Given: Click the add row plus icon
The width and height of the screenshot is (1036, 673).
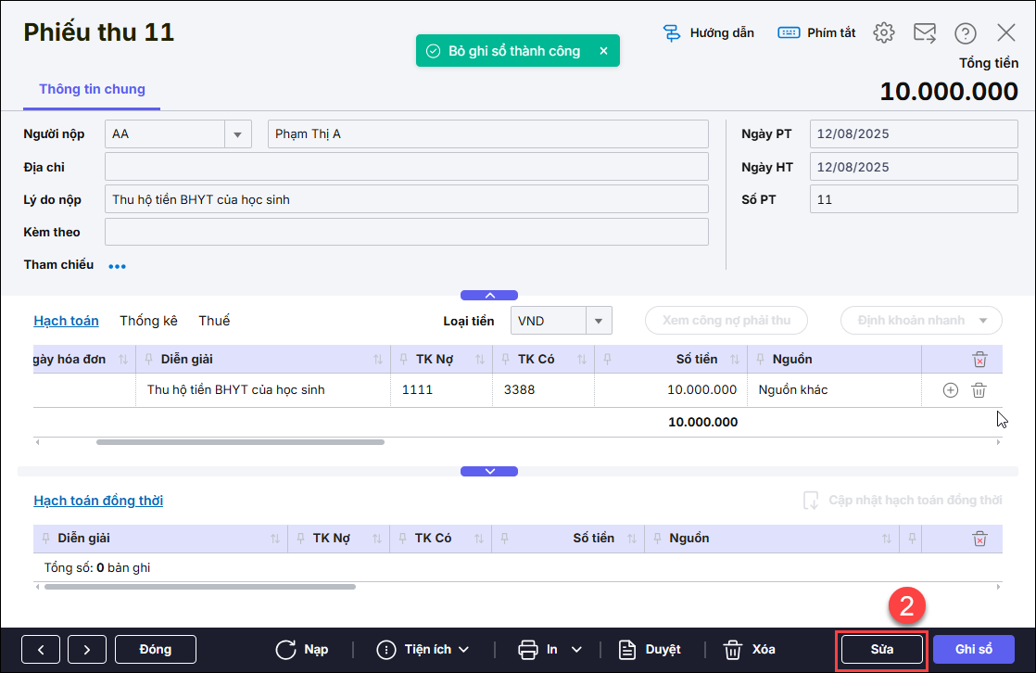Looking at the screenshot, I should (950, 390).
